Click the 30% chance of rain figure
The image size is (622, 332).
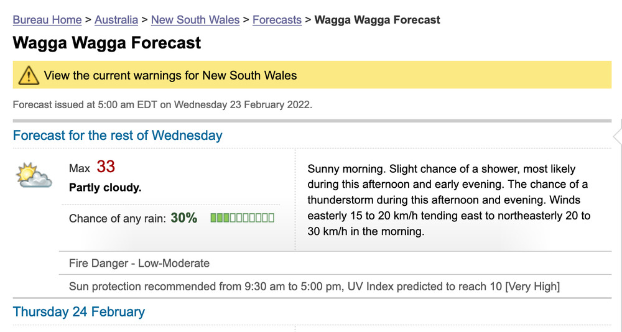tap(183, 218)
